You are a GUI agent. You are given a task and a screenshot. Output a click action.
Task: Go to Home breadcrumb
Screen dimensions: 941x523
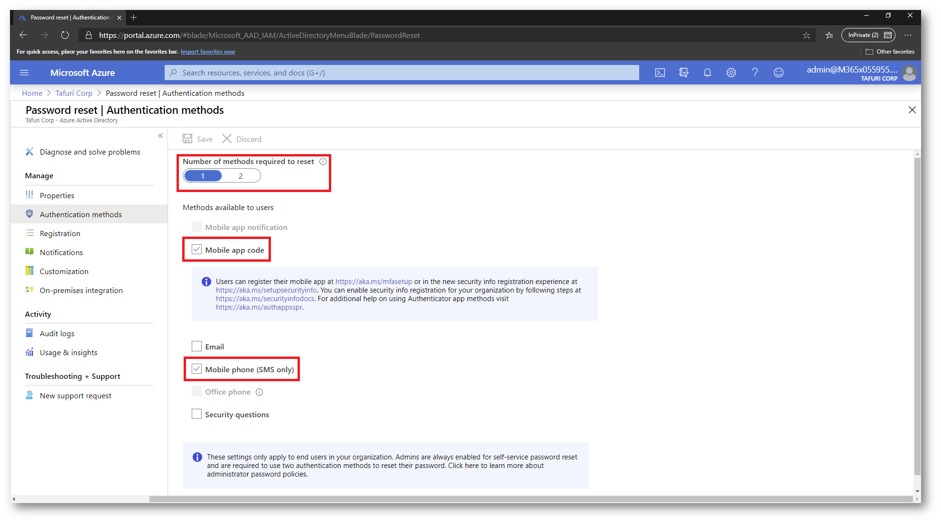point(32,93)
